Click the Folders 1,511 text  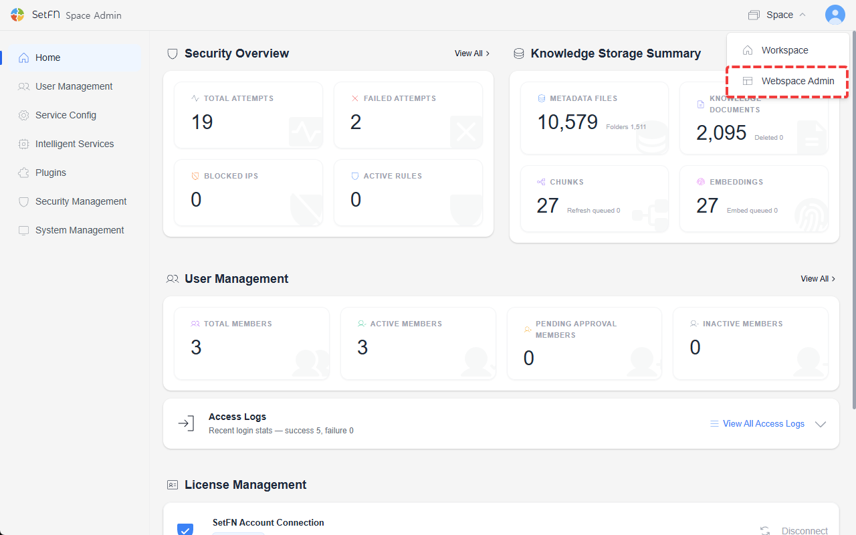click(626, 126)
